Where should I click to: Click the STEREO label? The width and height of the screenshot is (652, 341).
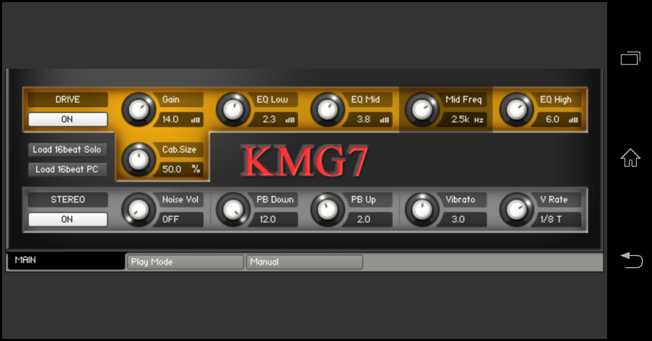pos(68,200)
